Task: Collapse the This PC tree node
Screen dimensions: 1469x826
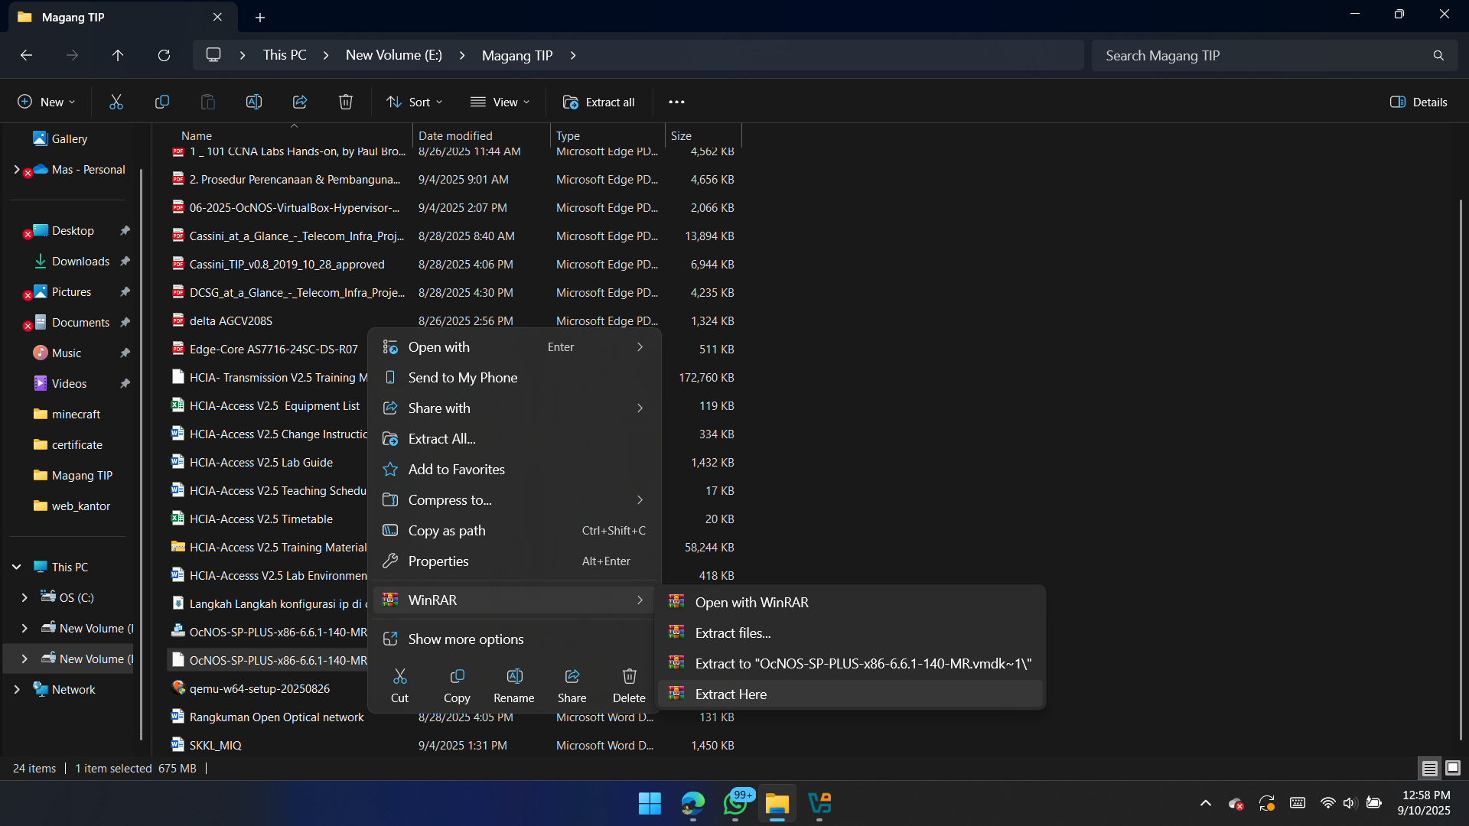Action: (x=17, y=567)
